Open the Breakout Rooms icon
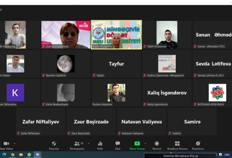Image resolution: width=232 pixels, height=158 pixels. pyautogui.click(x=177, y=143)
